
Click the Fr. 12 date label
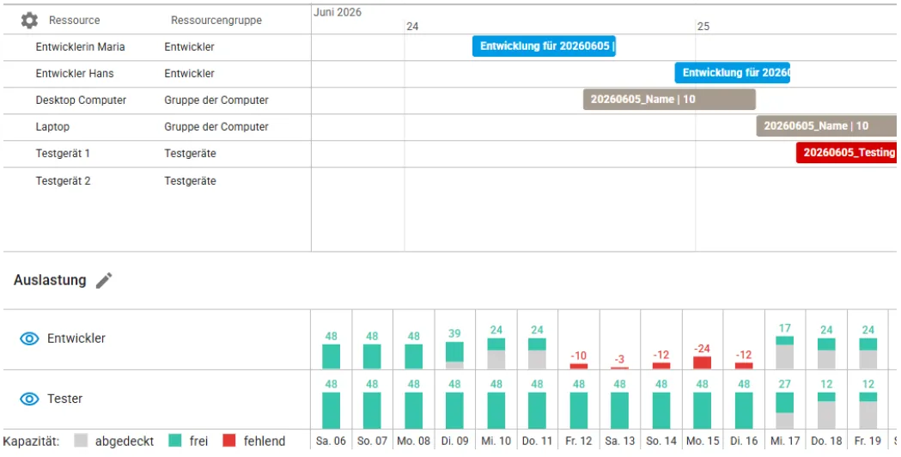click(x=579, y=441)
